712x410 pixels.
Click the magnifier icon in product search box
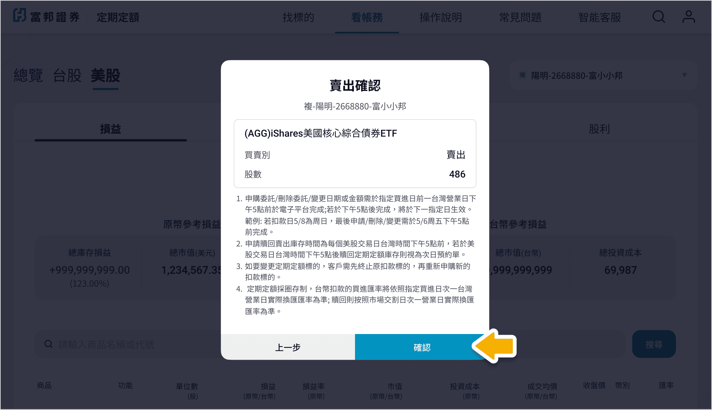[x=49, y=344]
